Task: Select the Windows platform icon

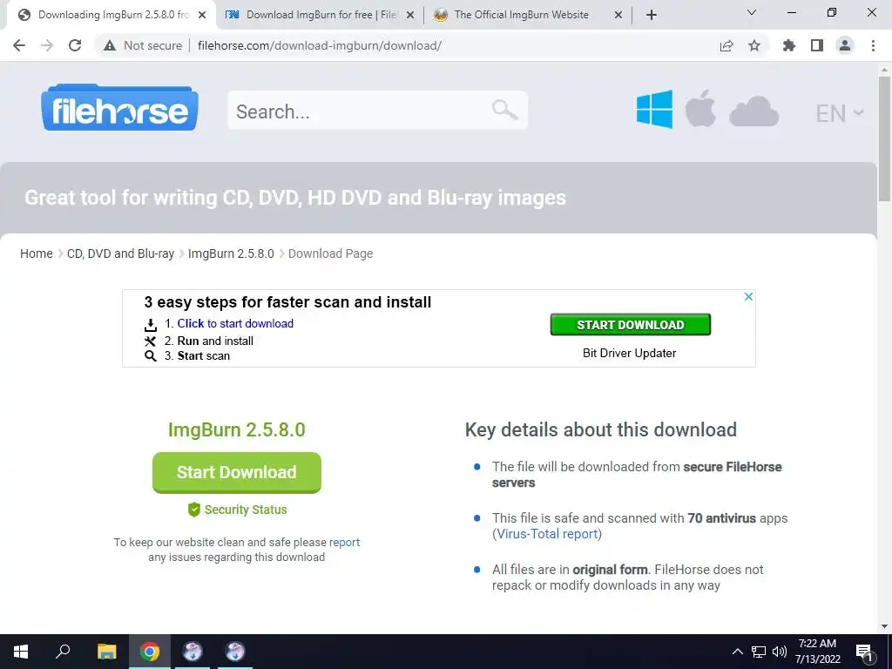Action: click(x=654, y=109)
